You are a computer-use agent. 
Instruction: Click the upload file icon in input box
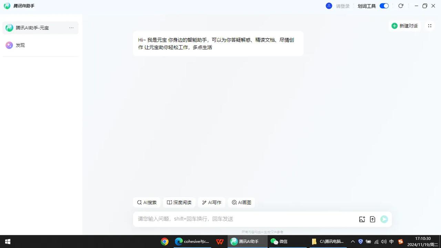pyautogui.click(x=372, y=219)
